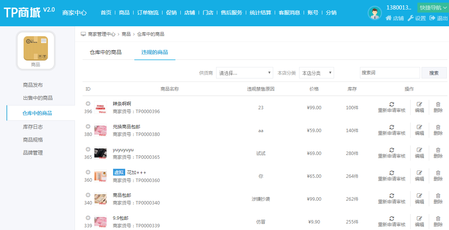Click the logout icon in header
449x230 pixels.
coord(432,18)
